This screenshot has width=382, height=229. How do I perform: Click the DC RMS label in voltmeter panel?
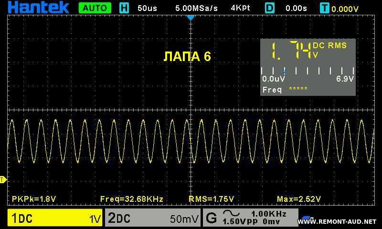click(x=329, y=45)
